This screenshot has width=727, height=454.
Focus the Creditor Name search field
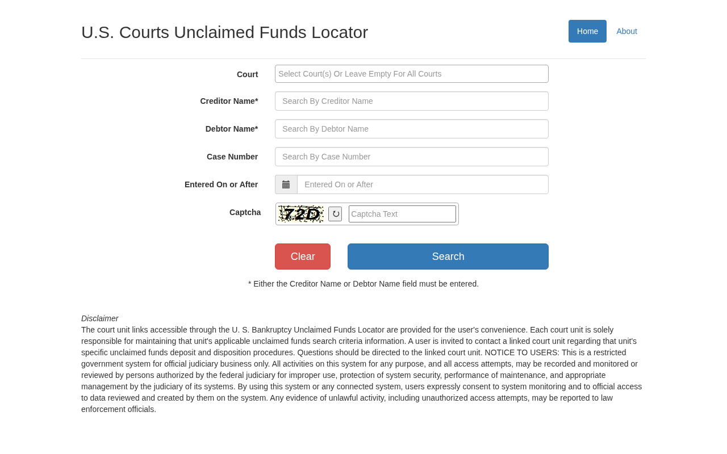(x=411, y=101)
